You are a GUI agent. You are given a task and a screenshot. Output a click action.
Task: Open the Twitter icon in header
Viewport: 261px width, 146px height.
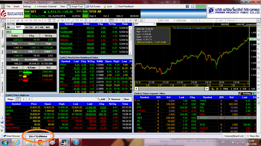193,6
